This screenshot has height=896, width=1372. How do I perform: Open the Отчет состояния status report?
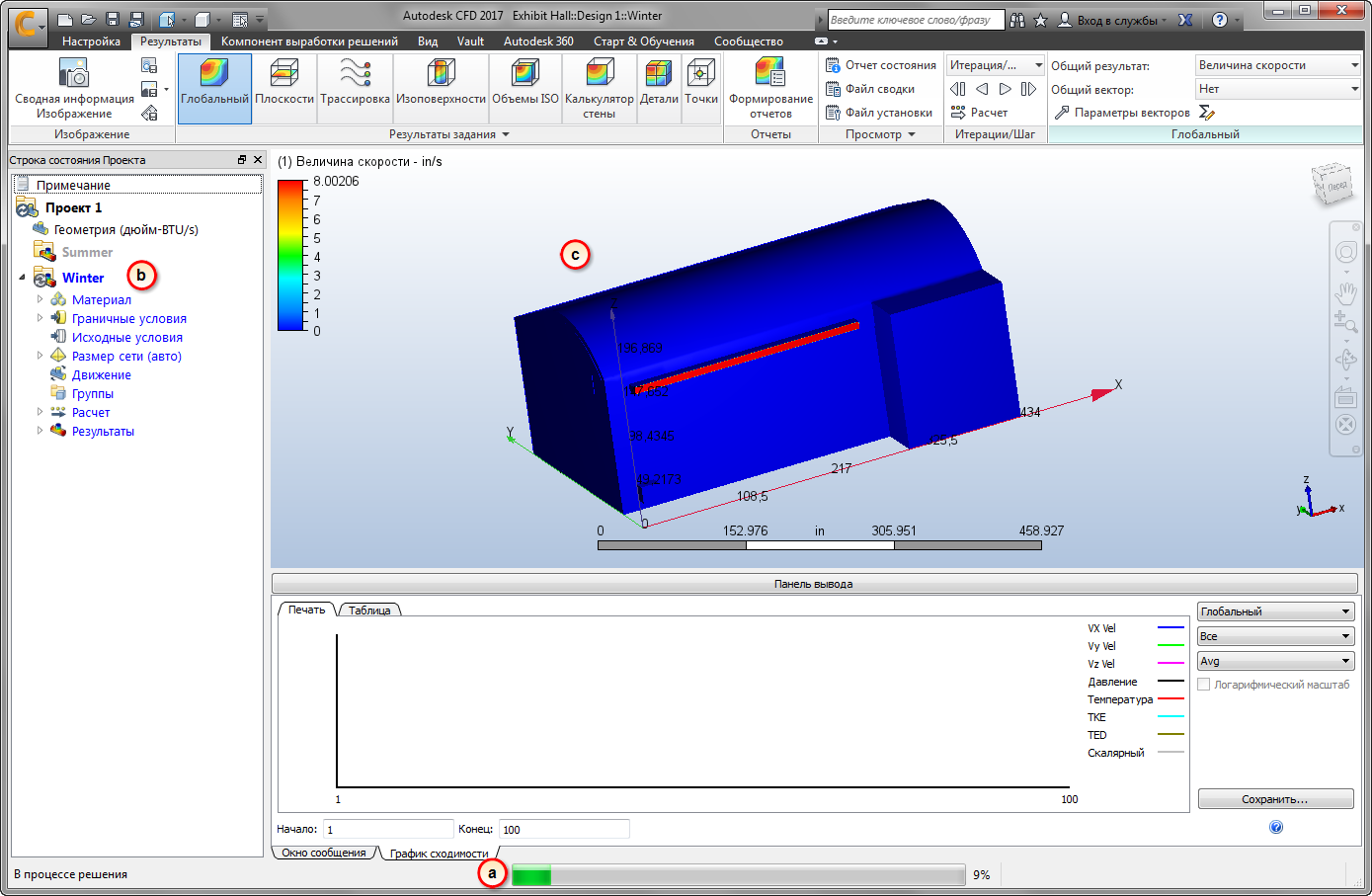click(x=881, y=65)
